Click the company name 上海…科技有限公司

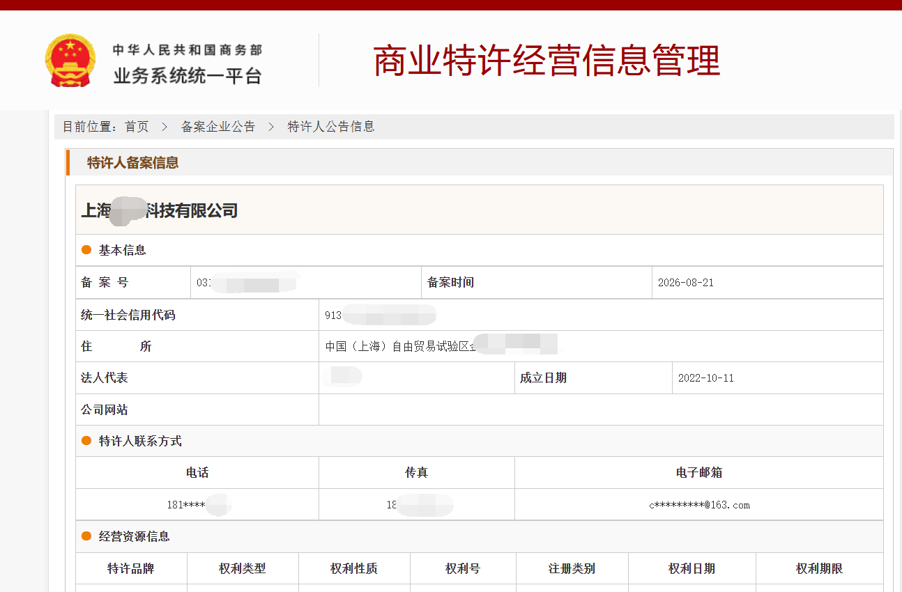160,210
